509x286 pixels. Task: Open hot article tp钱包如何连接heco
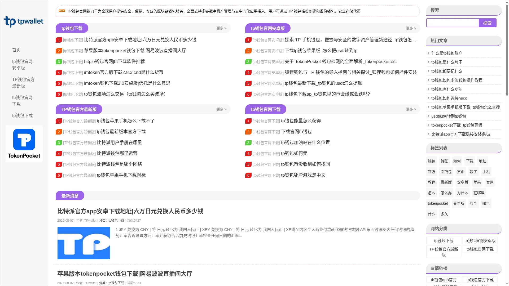tap(449, 98)
